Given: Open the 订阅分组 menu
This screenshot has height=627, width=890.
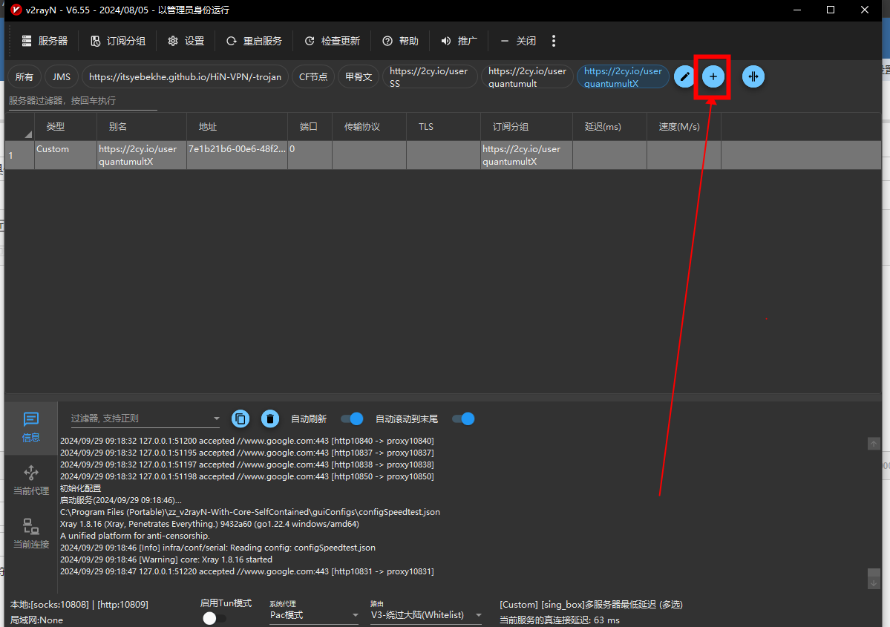Looking at the screenshot, I should click(117, 41).
